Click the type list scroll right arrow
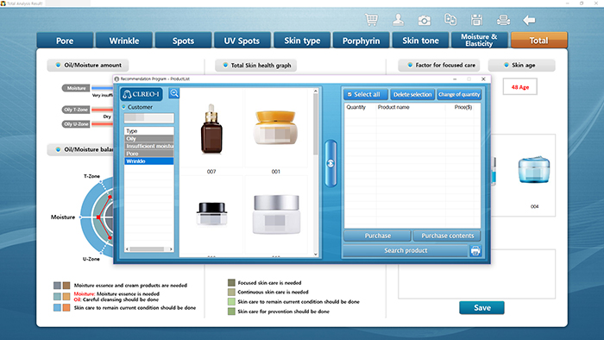Viewport: 604px width, 340px height. 171,249
